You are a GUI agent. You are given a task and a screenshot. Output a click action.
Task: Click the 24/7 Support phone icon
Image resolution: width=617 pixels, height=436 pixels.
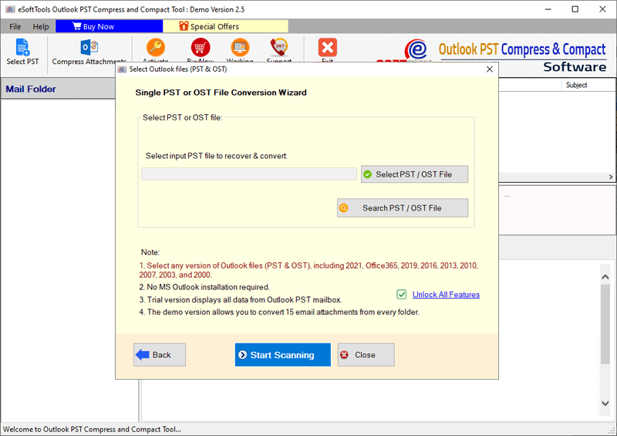(x=279, y=48)
